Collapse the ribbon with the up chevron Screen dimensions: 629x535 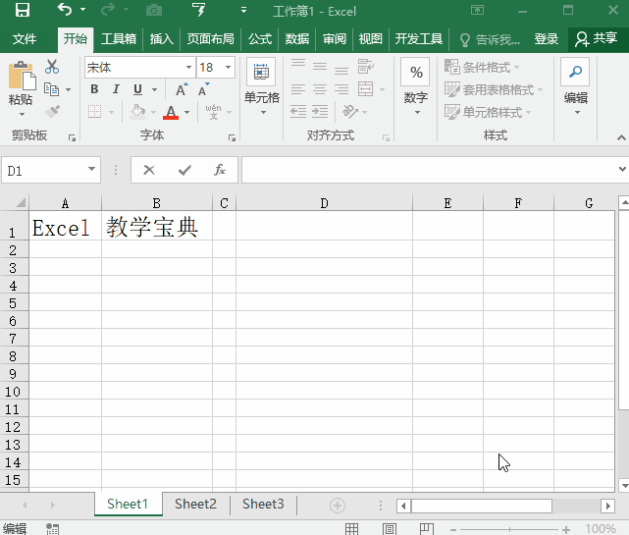pyautogui.click(x=621, y=137)
